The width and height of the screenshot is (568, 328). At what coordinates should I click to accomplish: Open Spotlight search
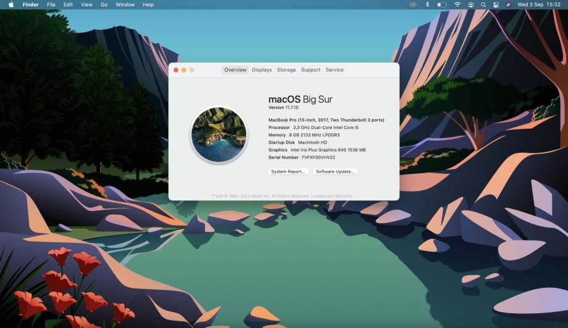pyautogui.click(x=483, y=5)
